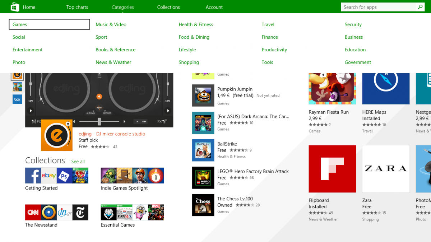This screenshot has width=431, height=242.
Task: Open the BallStrike app icon
Action: (x=203, y=150)
